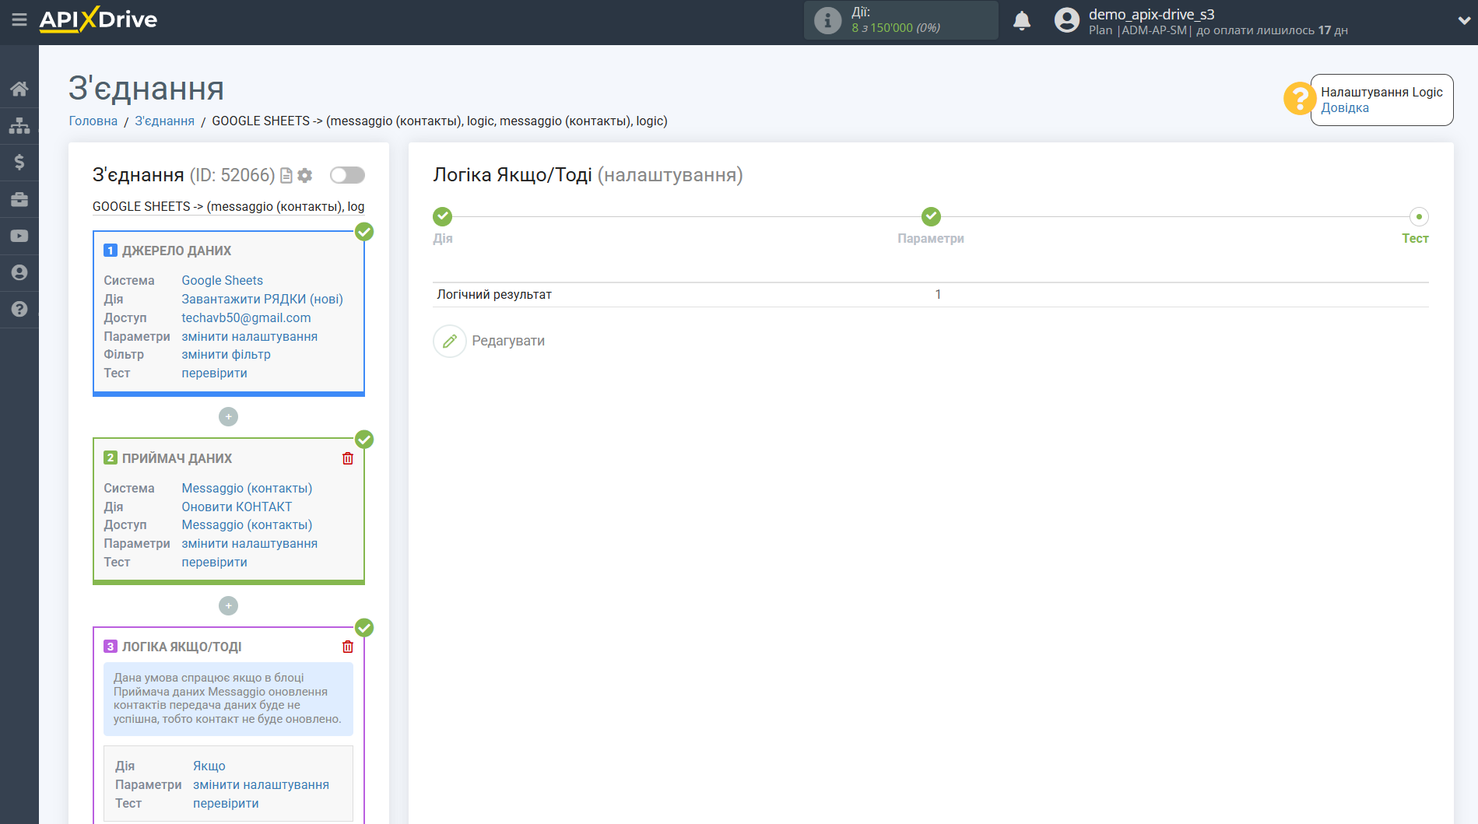Open the home icon in sidebar
The image size is (1478, 824).
click(19, 89)
